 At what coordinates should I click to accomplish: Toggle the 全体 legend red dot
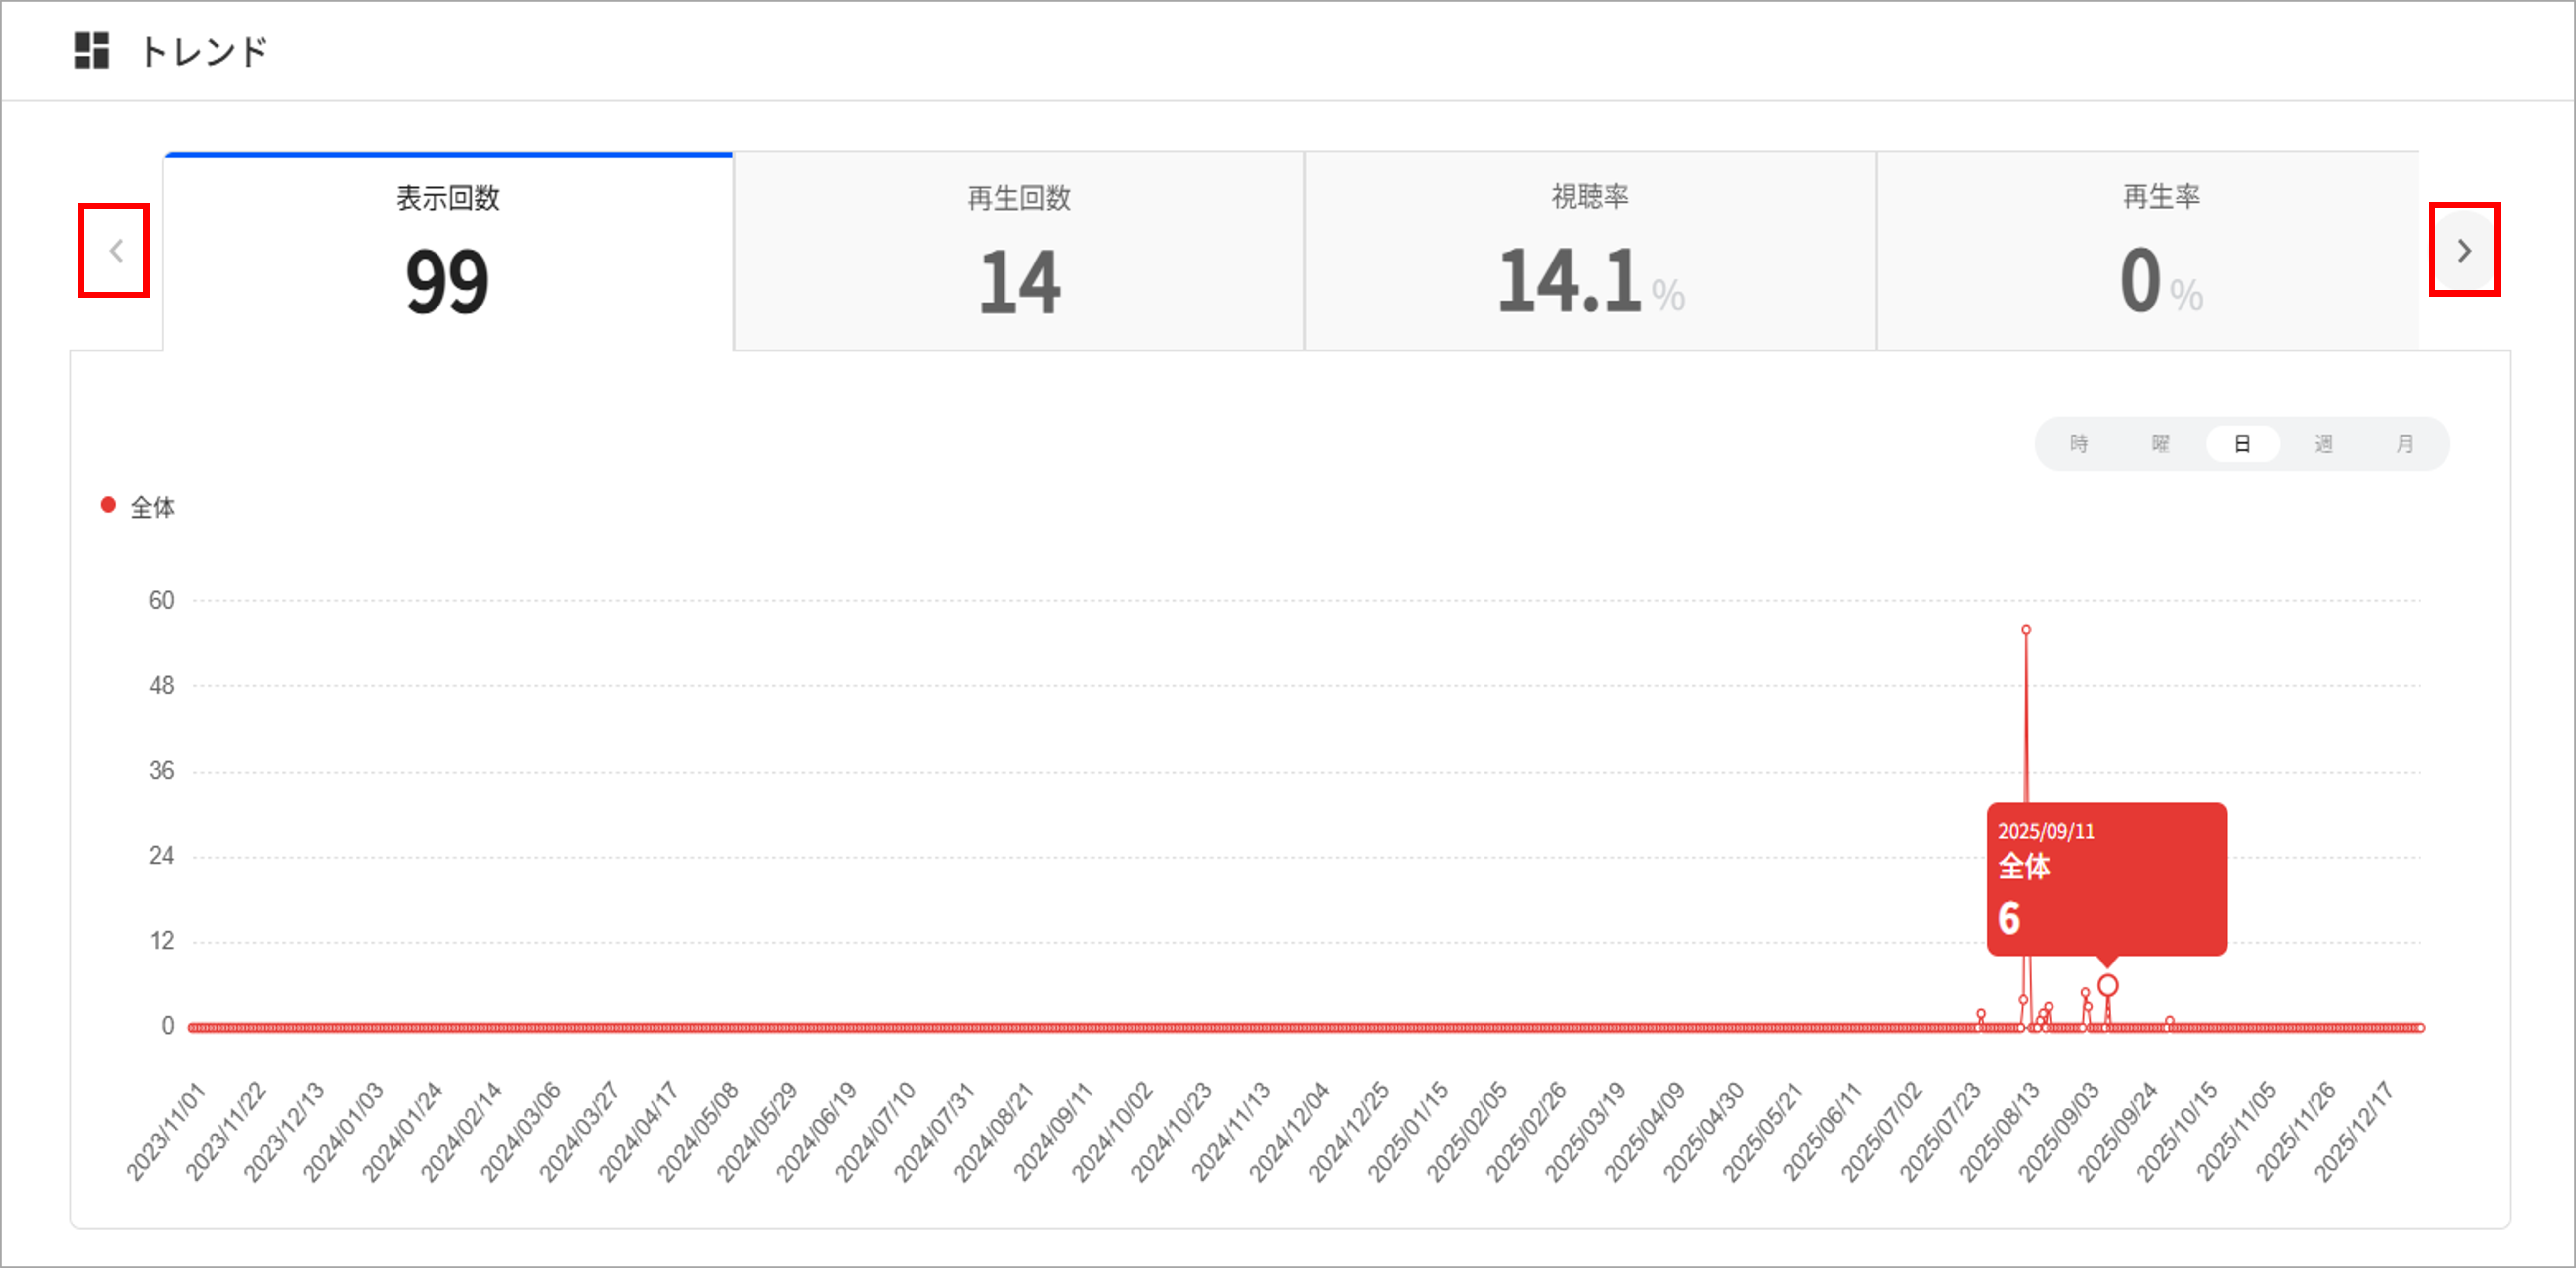108,505
